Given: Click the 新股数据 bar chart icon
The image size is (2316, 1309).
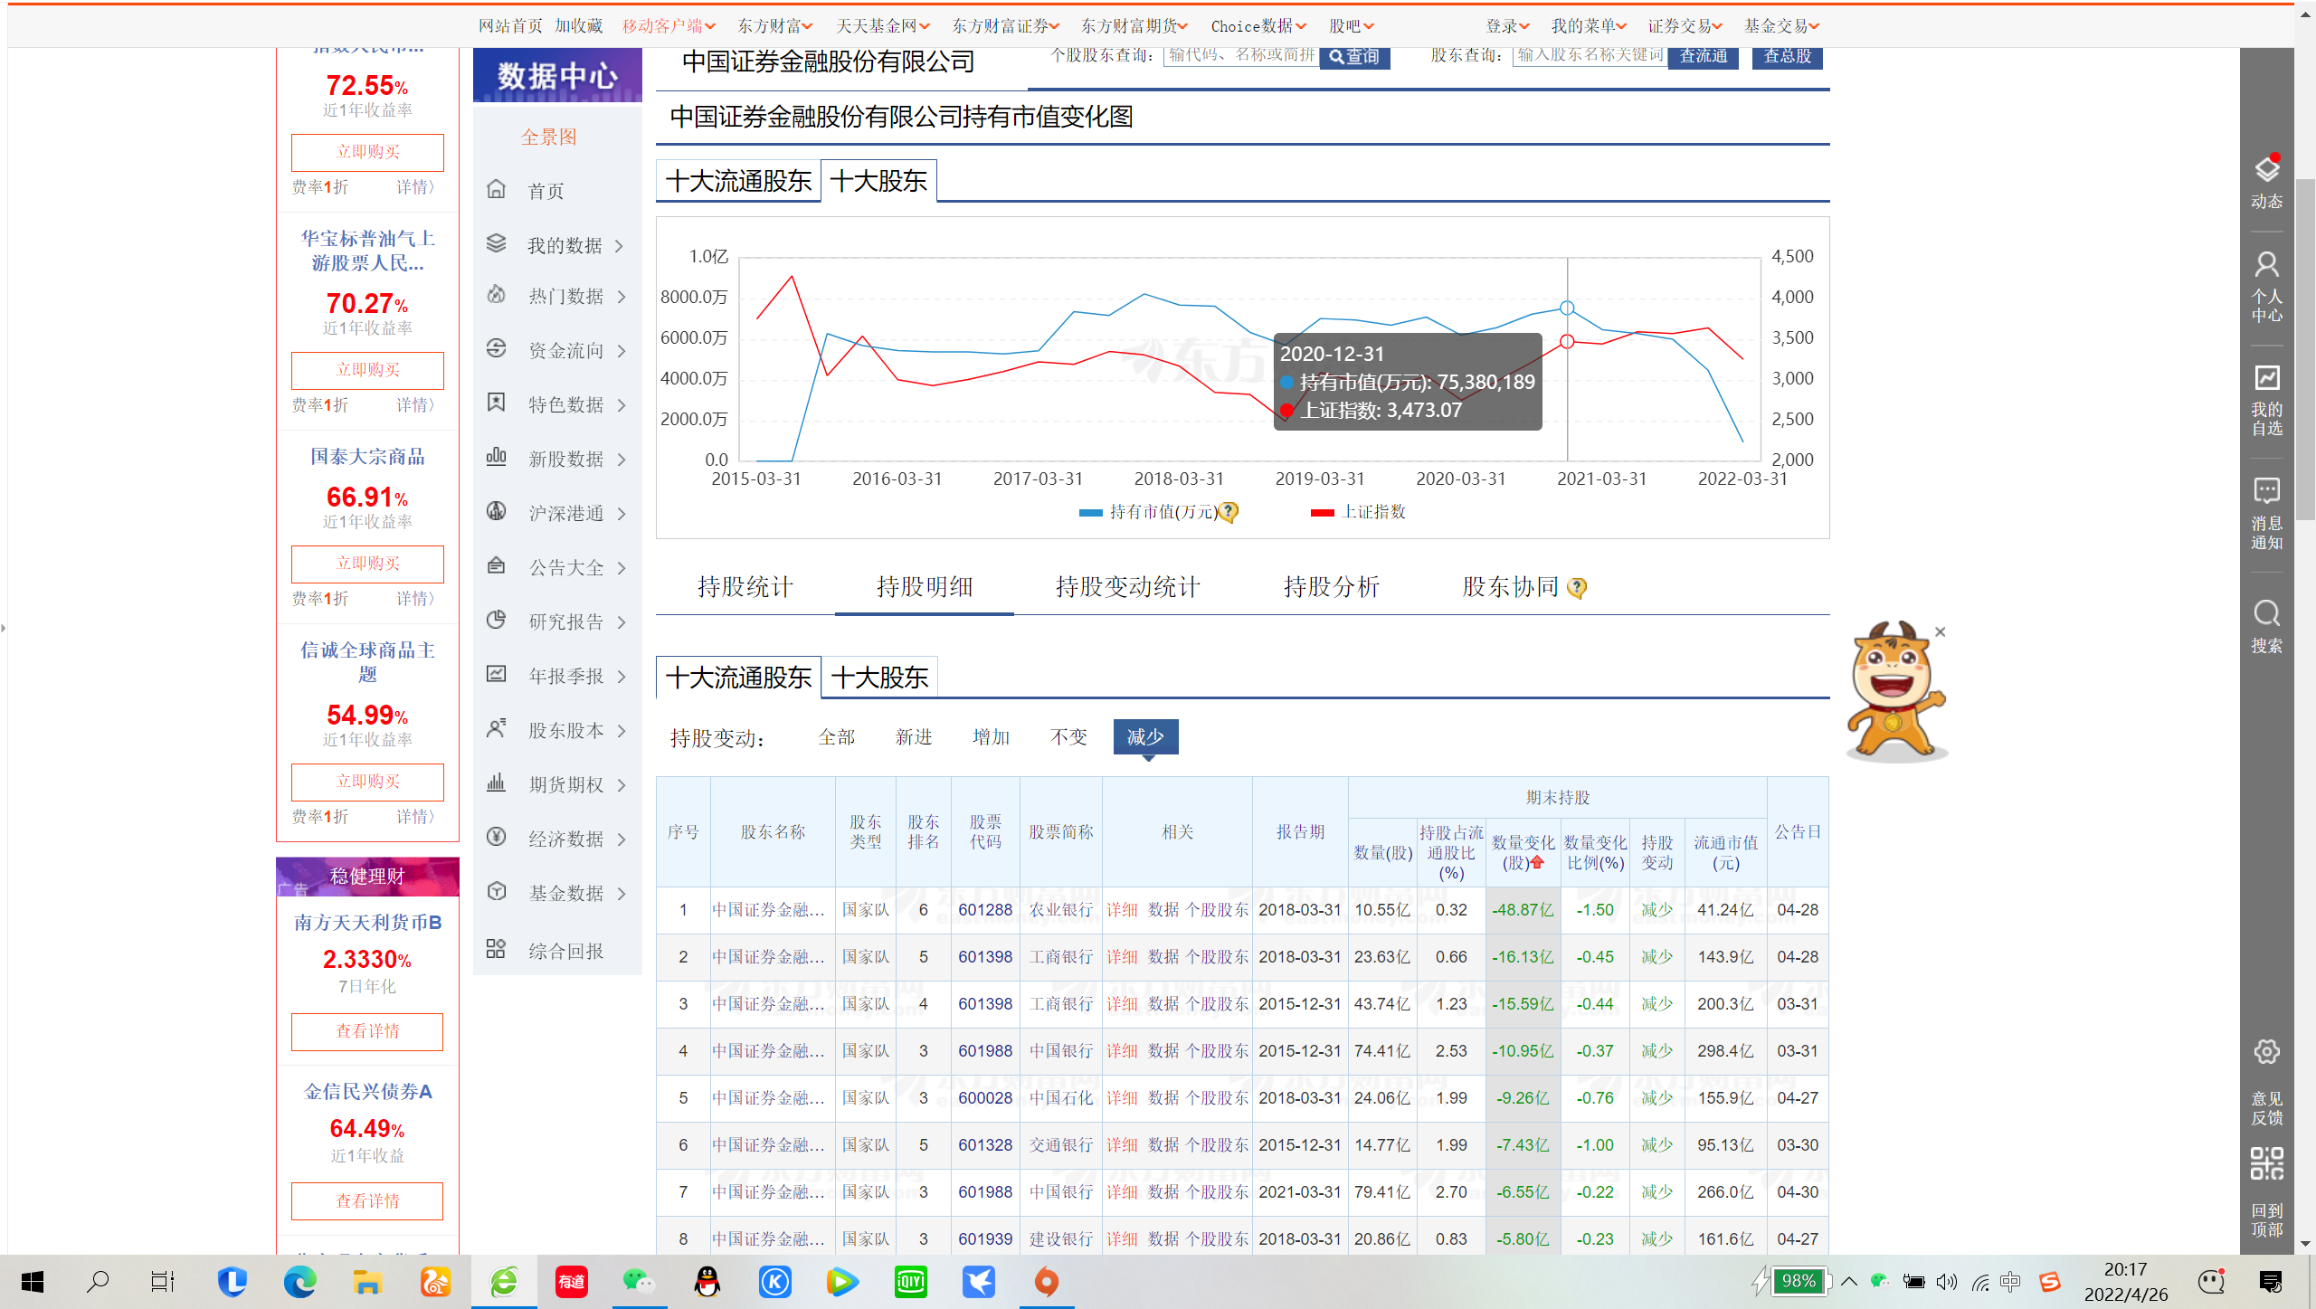Looking at the screenshot, I should point(496,457).
